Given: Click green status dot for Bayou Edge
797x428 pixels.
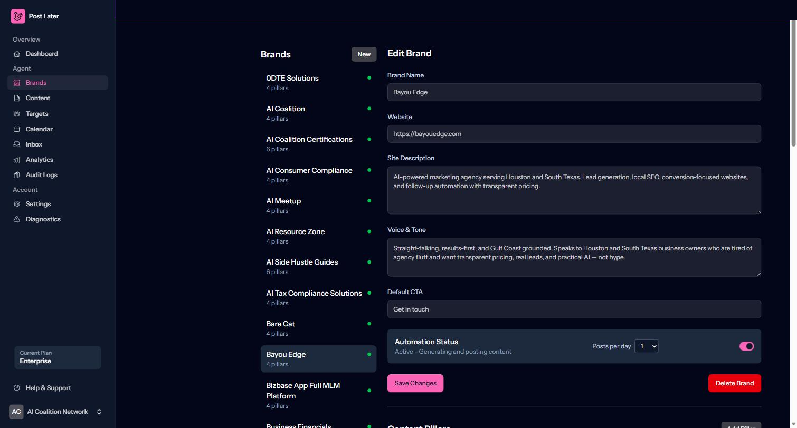Looking at the screenshot, I should point(369,354).
